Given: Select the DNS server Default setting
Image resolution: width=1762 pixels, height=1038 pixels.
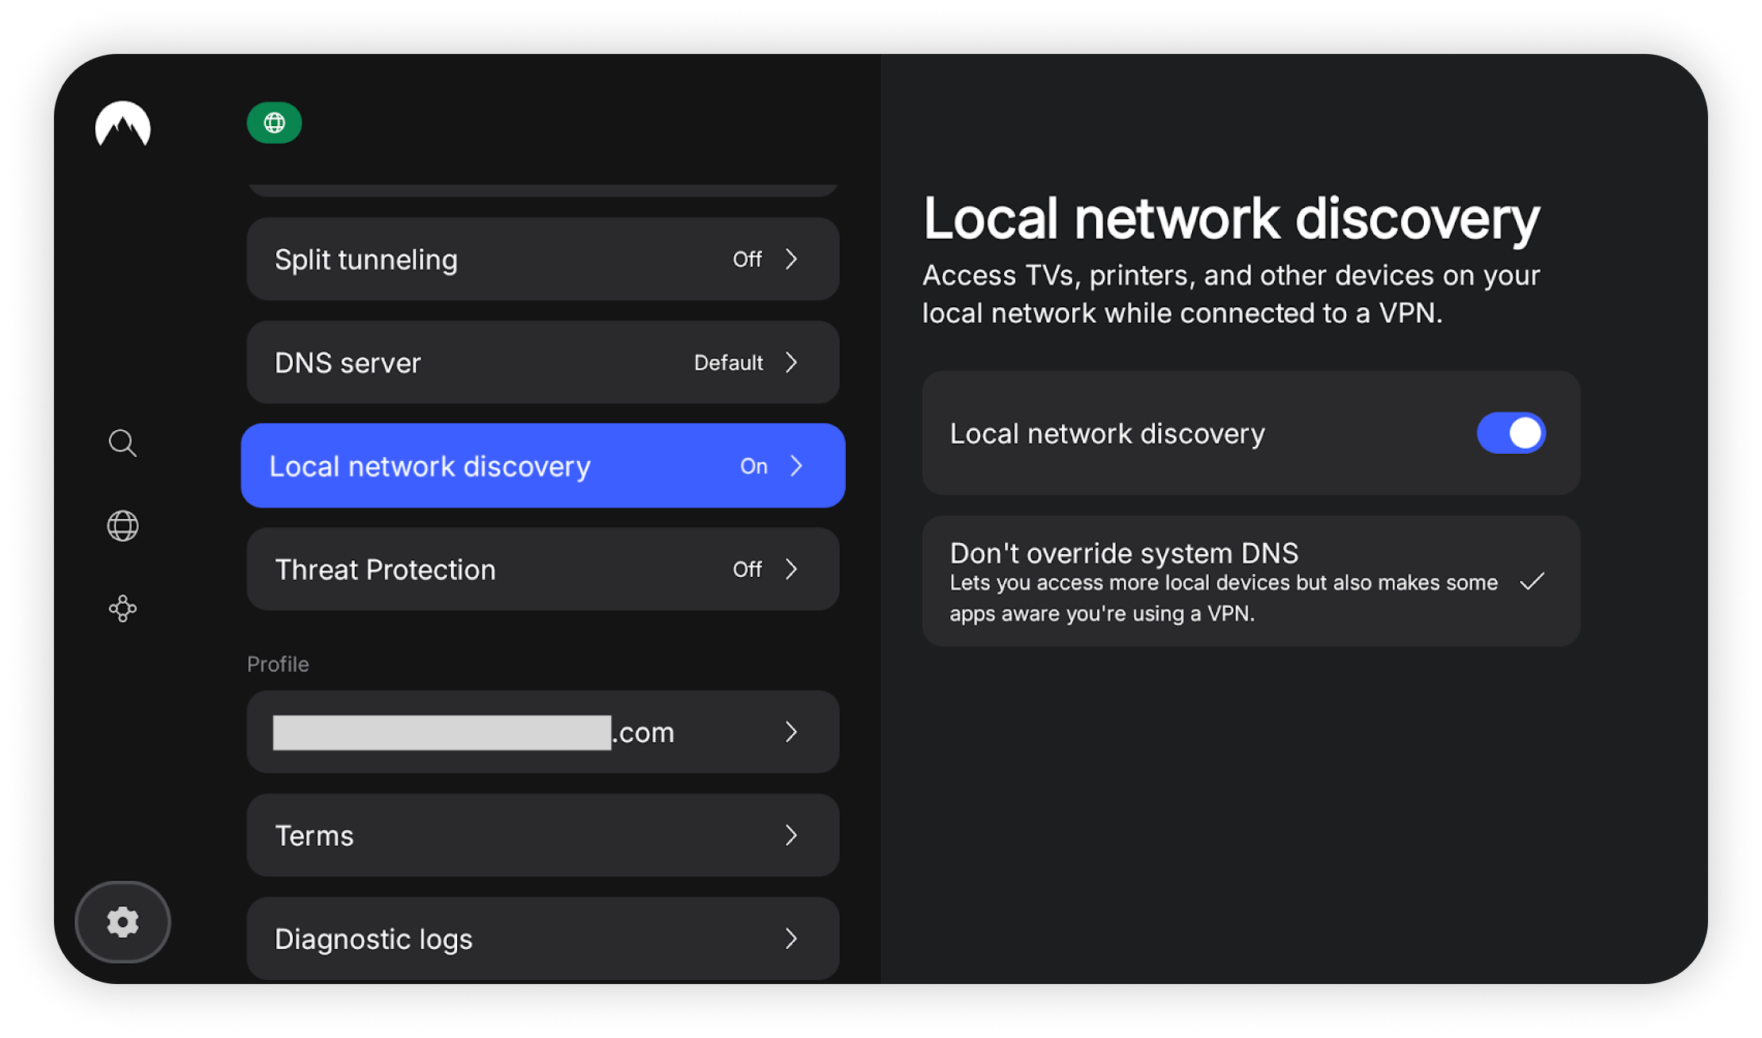Looking at the screenshot, I should click(728, 363).
